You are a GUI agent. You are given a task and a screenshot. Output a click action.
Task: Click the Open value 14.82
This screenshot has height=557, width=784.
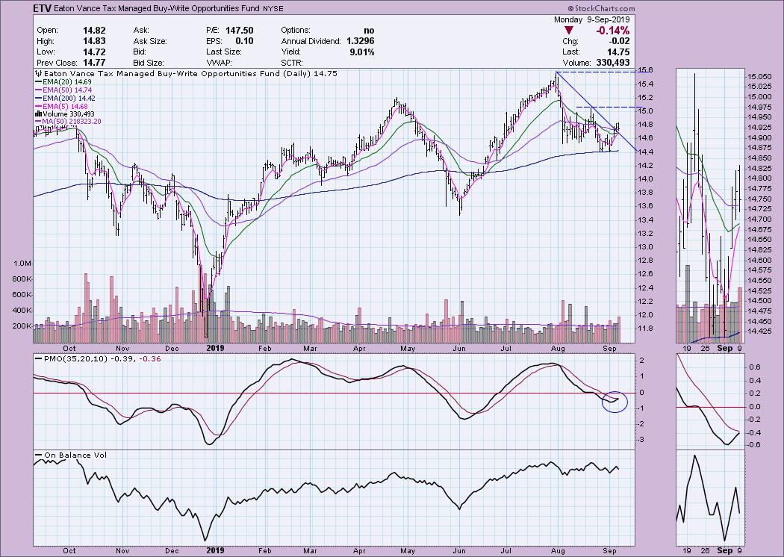click(95, 30)
